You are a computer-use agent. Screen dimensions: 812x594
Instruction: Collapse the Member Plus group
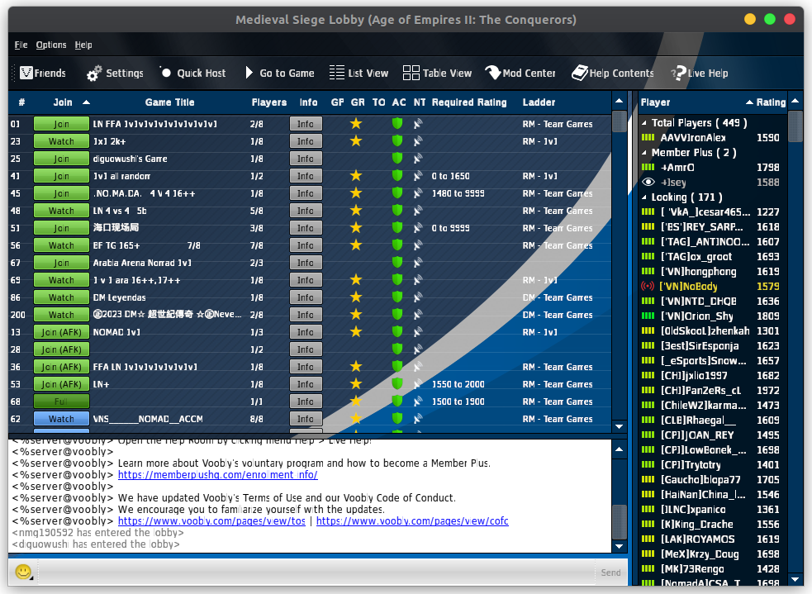(x=645, y=153)
